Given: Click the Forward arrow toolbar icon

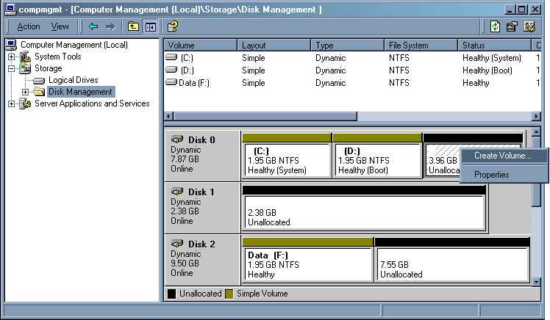Looking at the screenshot, I should [110, 26].
